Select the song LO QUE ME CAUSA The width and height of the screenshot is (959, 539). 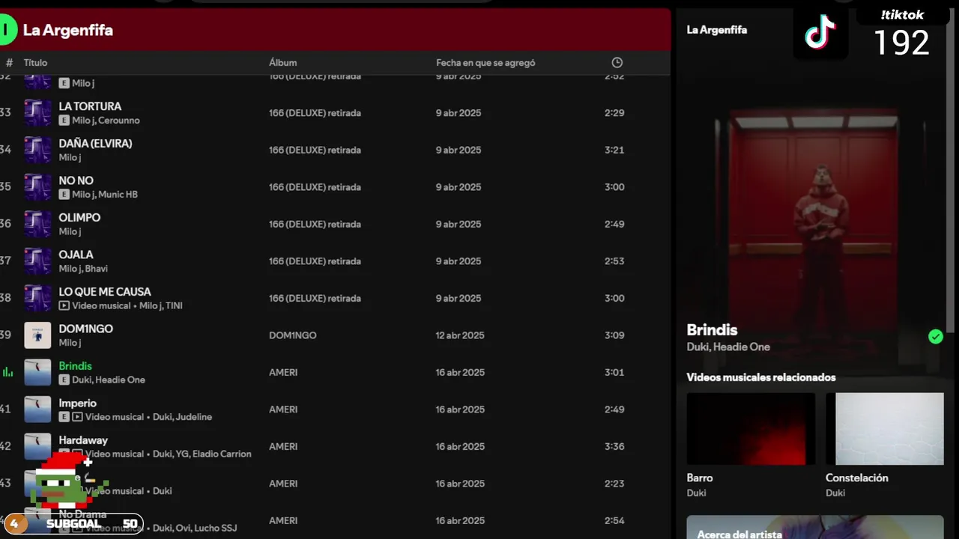pyautogui.click(x=105, y=292)
